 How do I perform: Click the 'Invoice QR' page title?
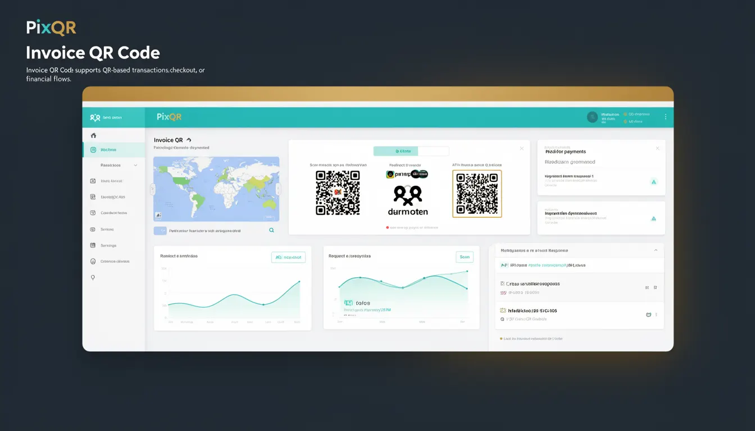tap(168, 140)
